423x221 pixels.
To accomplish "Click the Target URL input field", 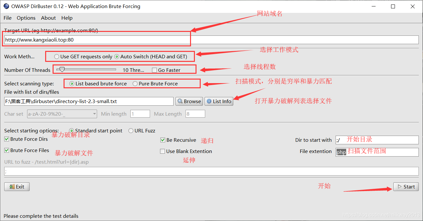I will tap(211, 40).
